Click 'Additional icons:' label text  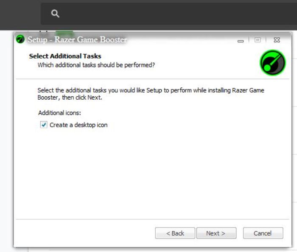pos(59,113)
